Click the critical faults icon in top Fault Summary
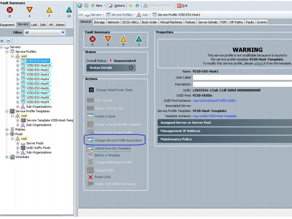The height and width of the screenshot is (219, 292). (10, 10)
